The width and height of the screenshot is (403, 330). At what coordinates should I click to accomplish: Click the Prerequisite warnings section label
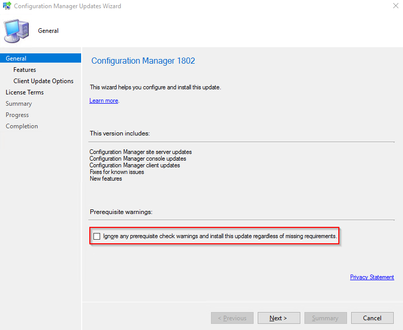(x=121, y=212)
